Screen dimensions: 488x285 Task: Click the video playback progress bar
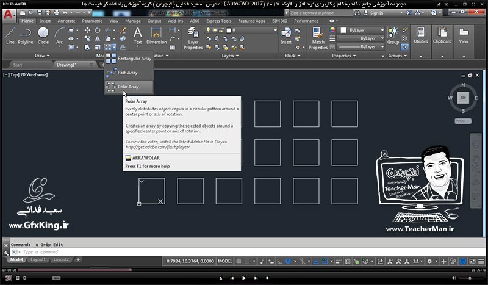(x=245, y=270)
